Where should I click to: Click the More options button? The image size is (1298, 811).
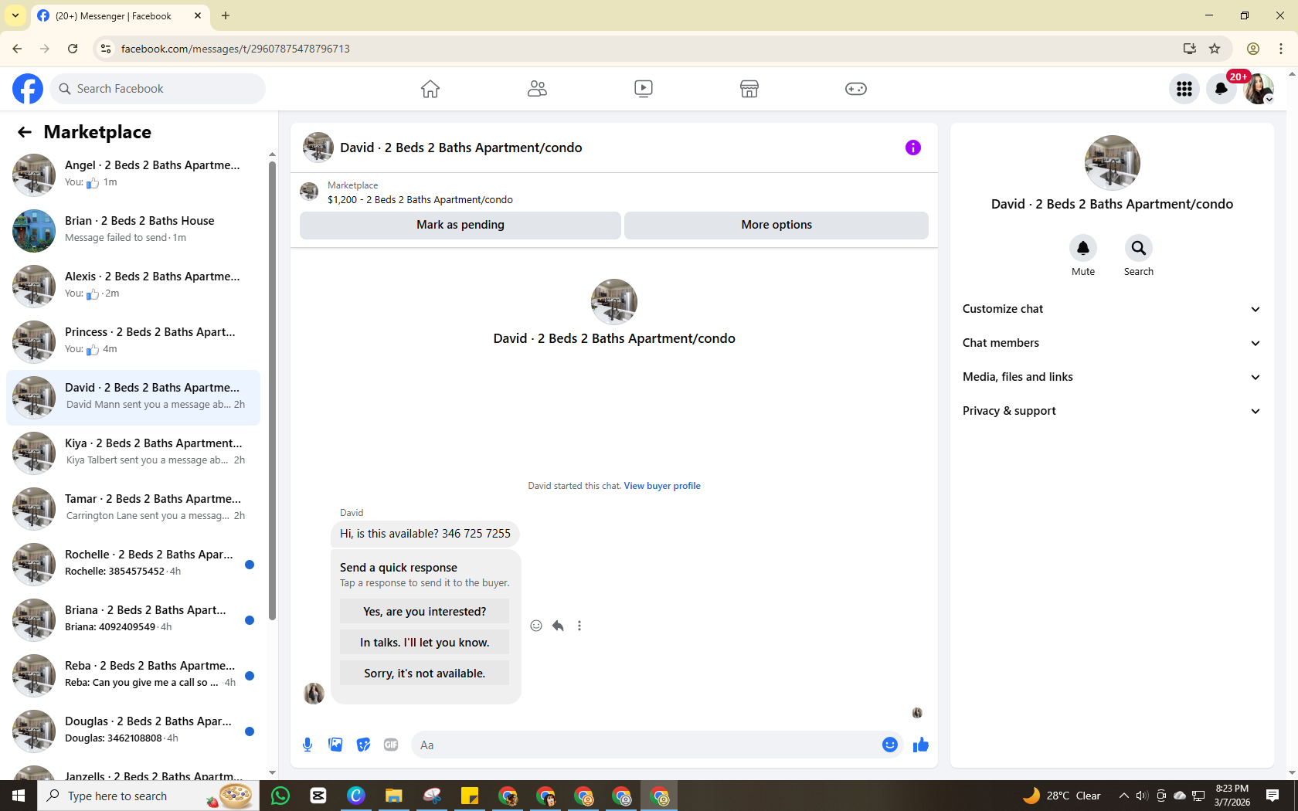point(776,225)
